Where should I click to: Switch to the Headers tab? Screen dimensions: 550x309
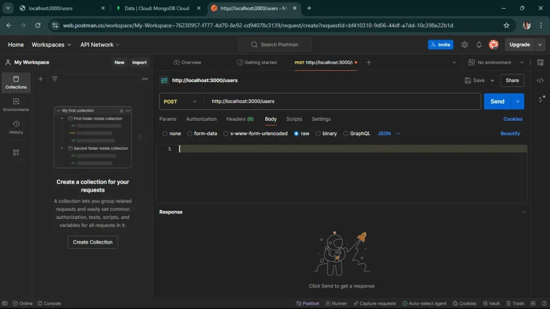(240, 119)
